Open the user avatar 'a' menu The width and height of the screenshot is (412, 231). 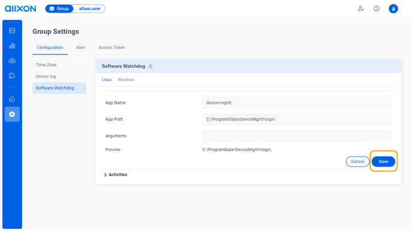(393, 8)
